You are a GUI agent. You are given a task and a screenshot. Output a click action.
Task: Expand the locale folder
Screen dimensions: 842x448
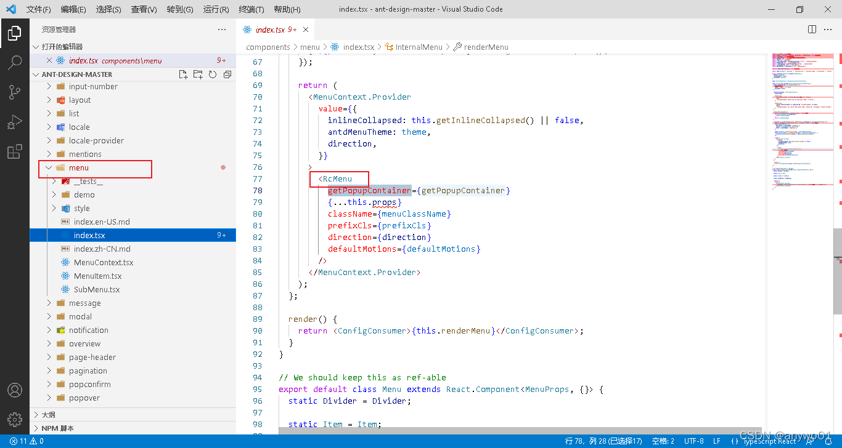(133, 127)
